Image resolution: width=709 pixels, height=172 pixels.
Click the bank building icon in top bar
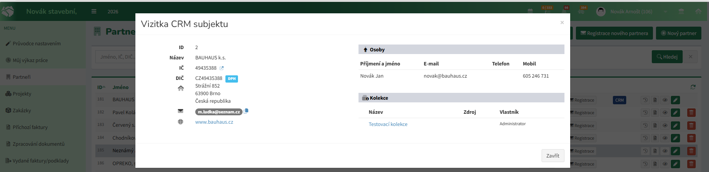coord(681,11)
